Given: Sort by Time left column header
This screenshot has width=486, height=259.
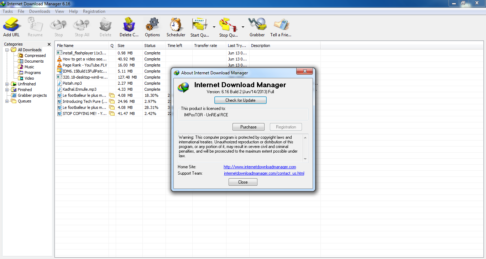Looking at the screenshot, I should coord(179,46).
